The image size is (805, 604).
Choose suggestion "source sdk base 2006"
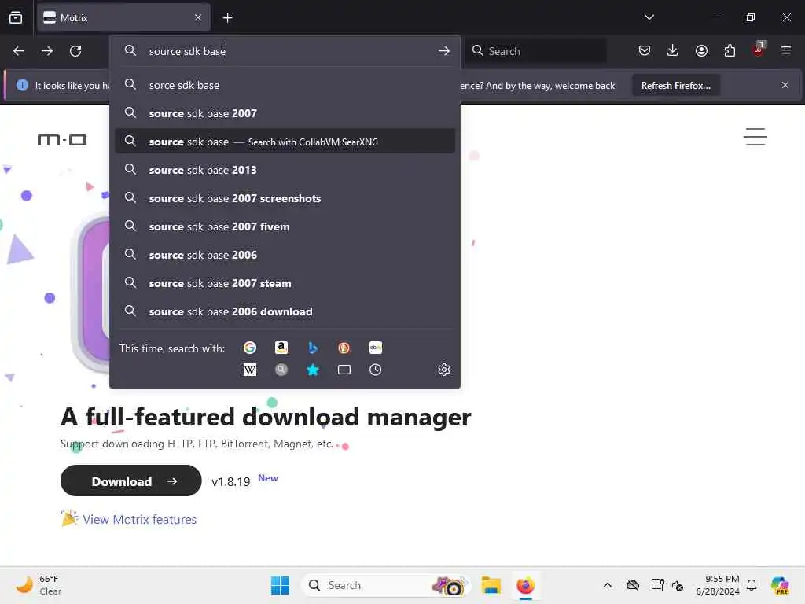click(285, 254)
